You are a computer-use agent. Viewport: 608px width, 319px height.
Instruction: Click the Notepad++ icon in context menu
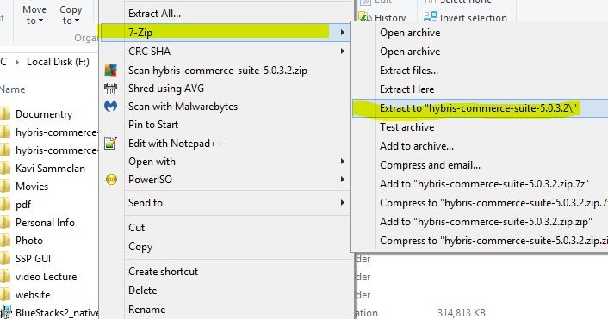(x=110, y=144)
